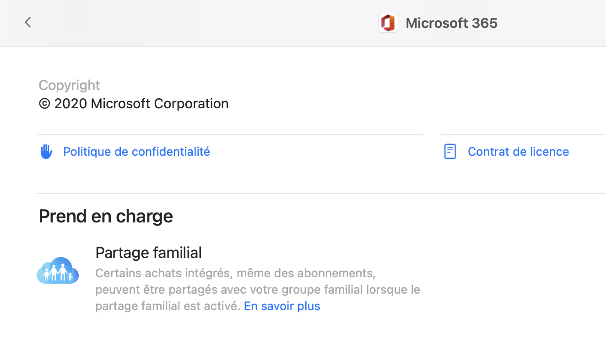Click the © 2020 Microsoft Corporation text
Image resolution: width=606 pixels, height=359 pixels.
click(x=134, y=104)
